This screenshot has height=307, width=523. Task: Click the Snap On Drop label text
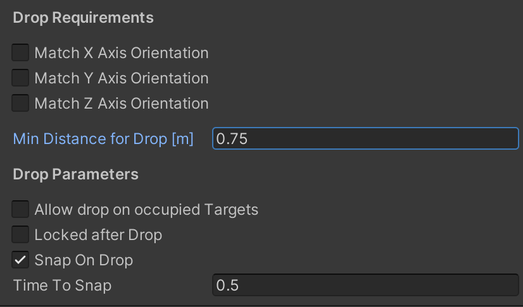(x=84, y=260)
